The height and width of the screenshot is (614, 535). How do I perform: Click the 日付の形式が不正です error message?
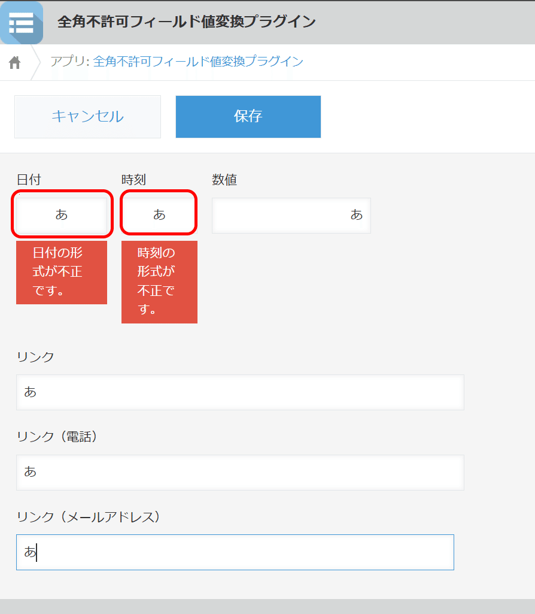pyautogui.click(x=62, y=273)
